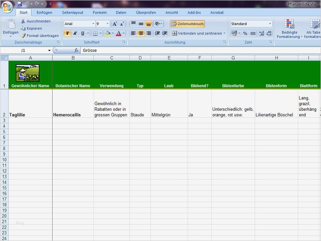This screenshot has width=321, height=241.
Task: Toggle italic formatting (K)
Action: [75, 34]
